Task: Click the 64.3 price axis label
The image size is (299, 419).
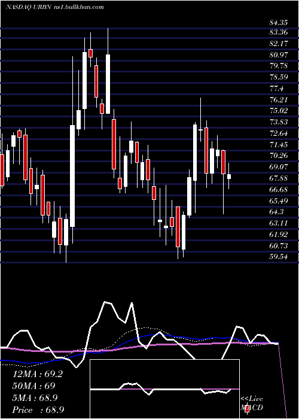Action: click(x=276, y=212)
